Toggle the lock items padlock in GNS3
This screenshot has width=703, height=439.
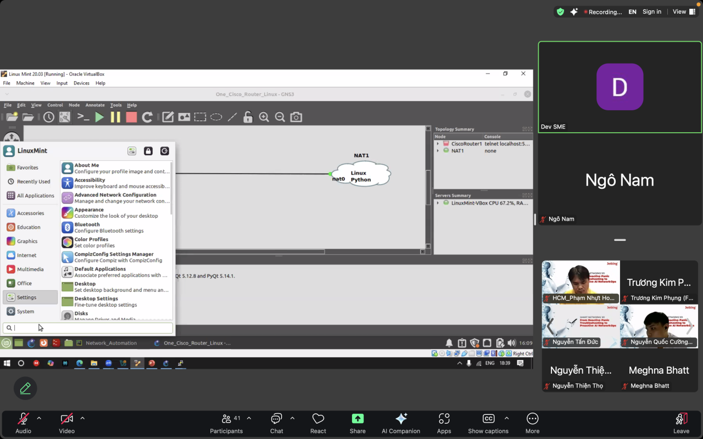click(248, 117)
